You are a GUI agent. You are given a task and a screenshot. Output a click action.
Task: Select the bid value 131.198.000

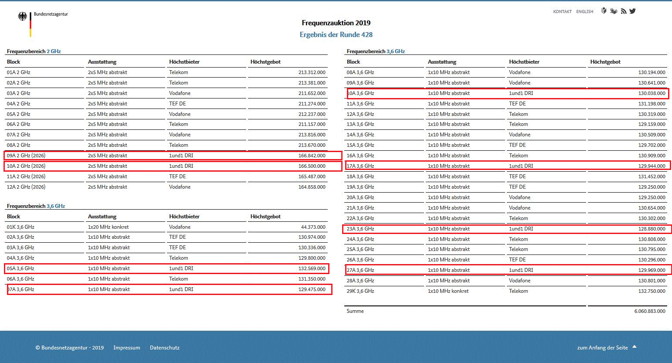(652, 104)
